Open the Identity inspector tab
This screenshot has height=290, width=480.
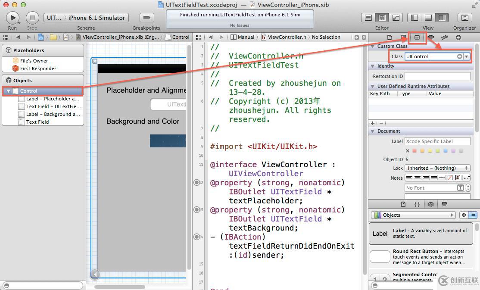point(417,37)
